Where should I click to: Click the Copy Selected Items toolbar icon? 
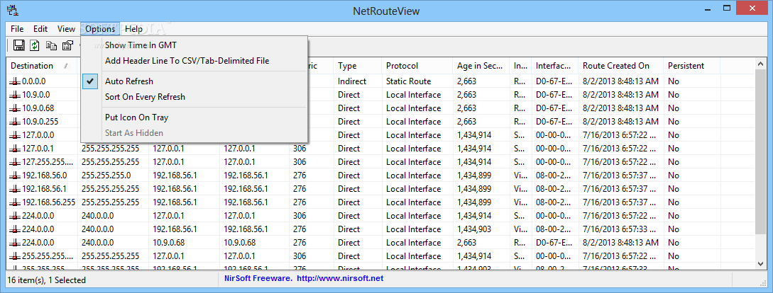click(51, 46)
